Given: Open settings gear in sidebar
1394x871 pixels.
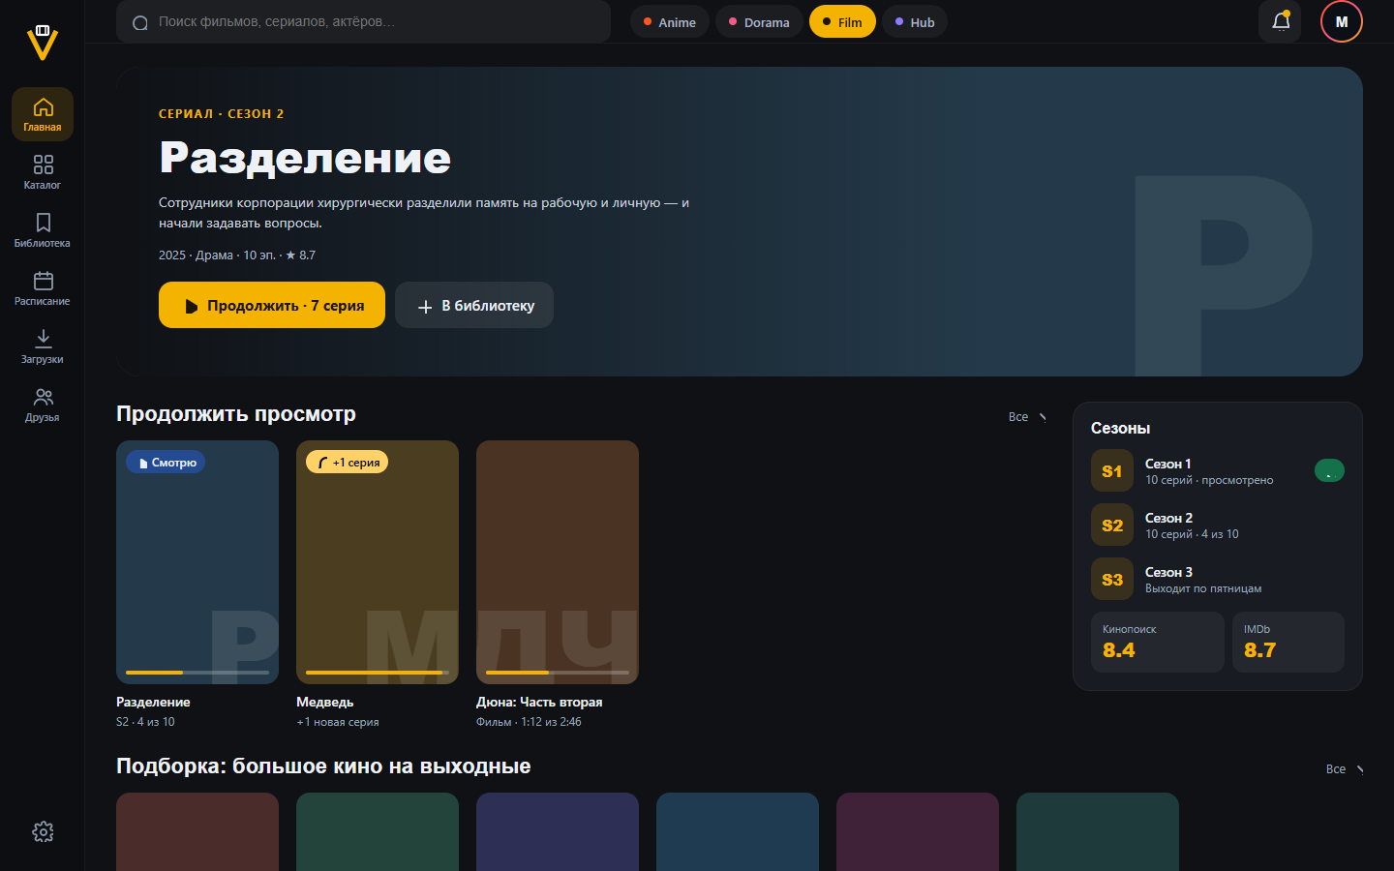Looking at the screenshot, I should point(43,831).
